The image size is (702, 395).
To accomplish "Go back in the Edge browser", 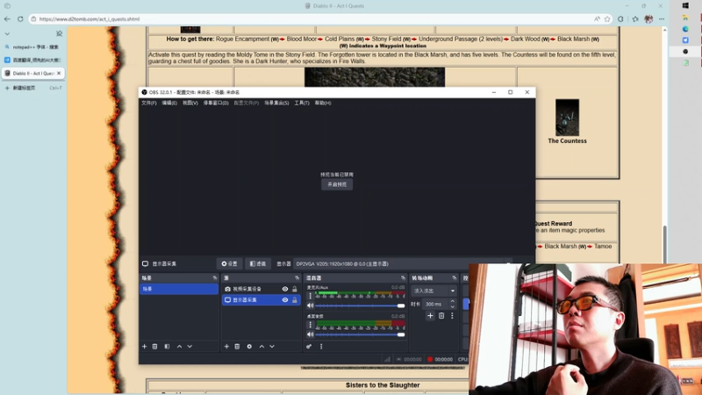I will point(7,18).
